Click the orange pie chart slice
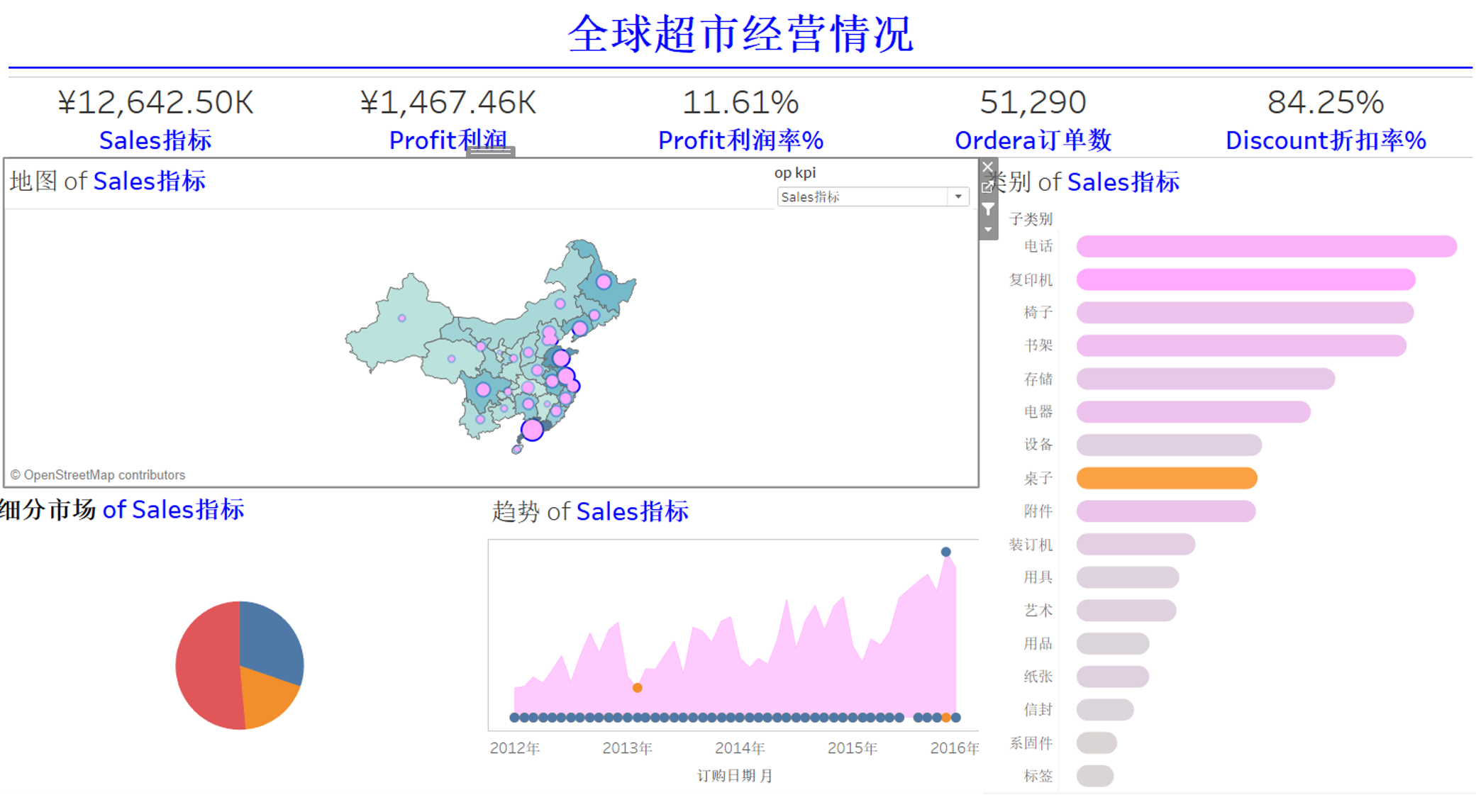 (266, 699)
